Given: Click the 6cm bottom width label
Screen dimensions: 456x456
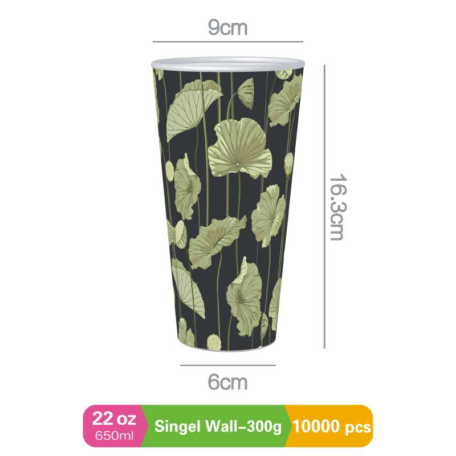Looking at the screenshot, I should (227, 382).
